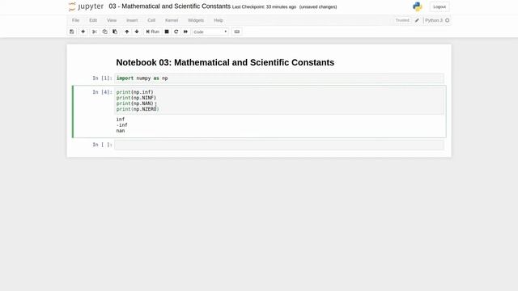The height and width of the screenshot is (291, 518).
Task: Cut selected cells with the scissors icon
Action: point(95,32)
